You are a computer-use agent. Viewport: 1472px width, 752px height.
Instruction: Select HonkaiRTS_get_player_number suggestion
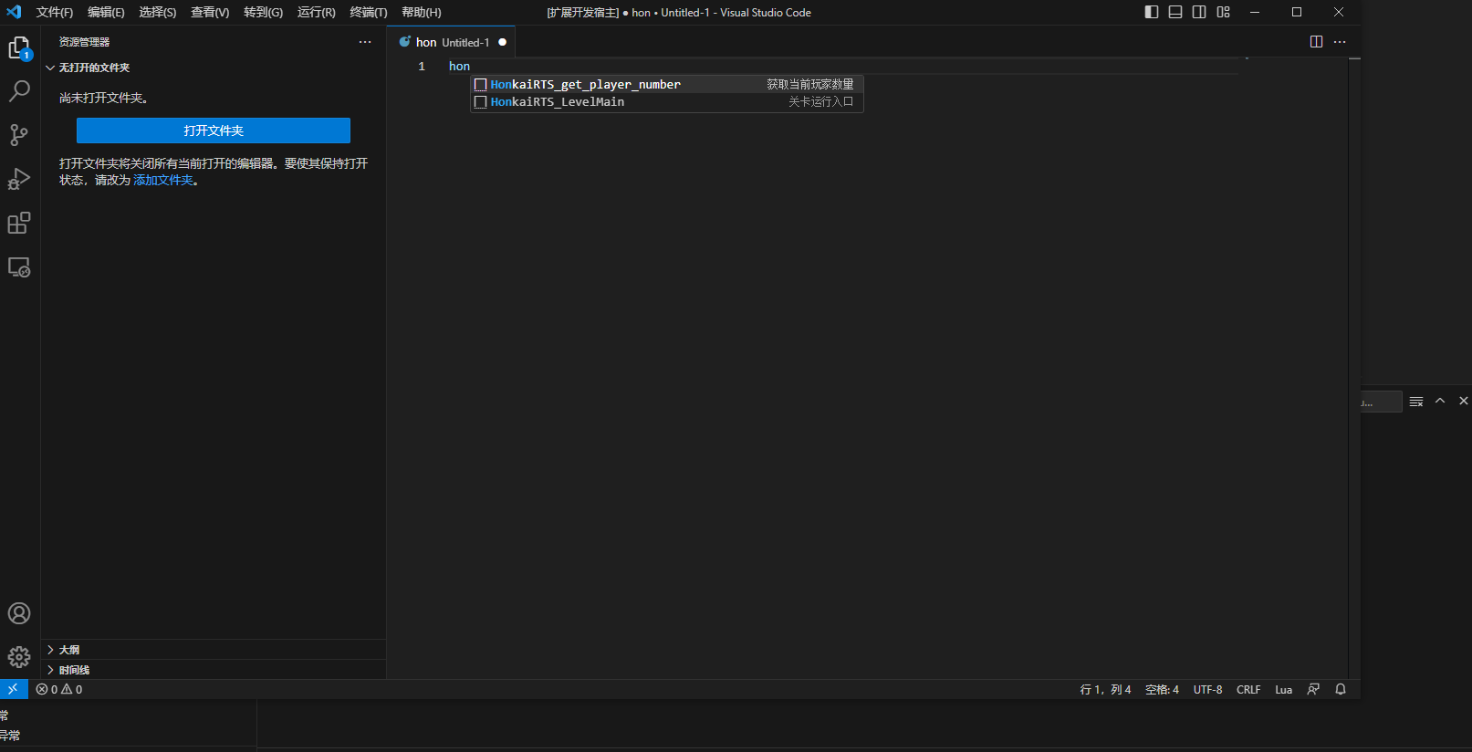pos(585,84)
